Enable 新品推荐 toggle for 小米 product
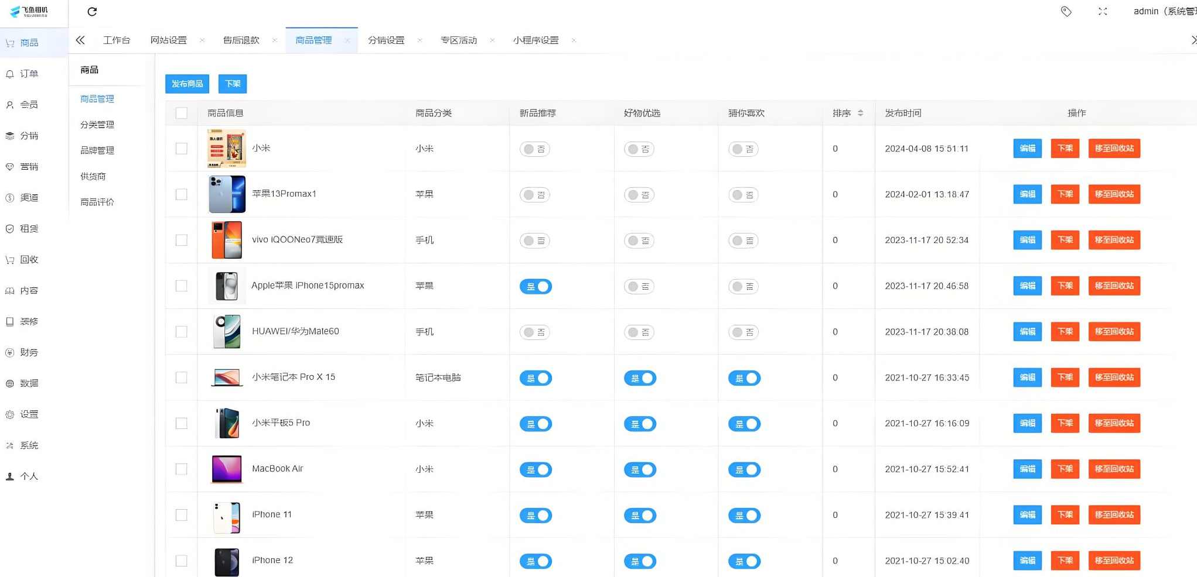Viewport: 1197px width, 577px height. pos(534,149)
